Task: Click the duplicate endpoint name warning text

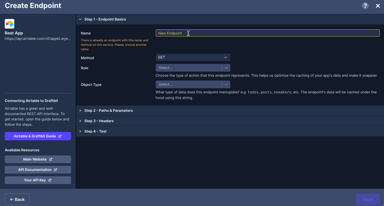Action: click(114, 45)
